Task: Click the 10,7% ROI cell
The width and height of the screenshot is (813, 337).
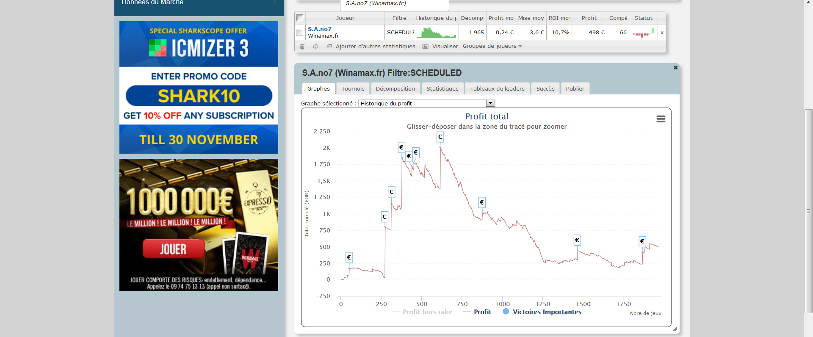Action: pyautogui.click(x=559, y=32)
